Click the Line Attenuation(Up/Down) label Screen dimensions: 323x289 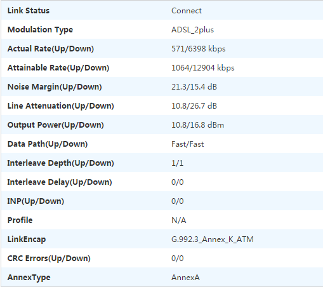60,106
